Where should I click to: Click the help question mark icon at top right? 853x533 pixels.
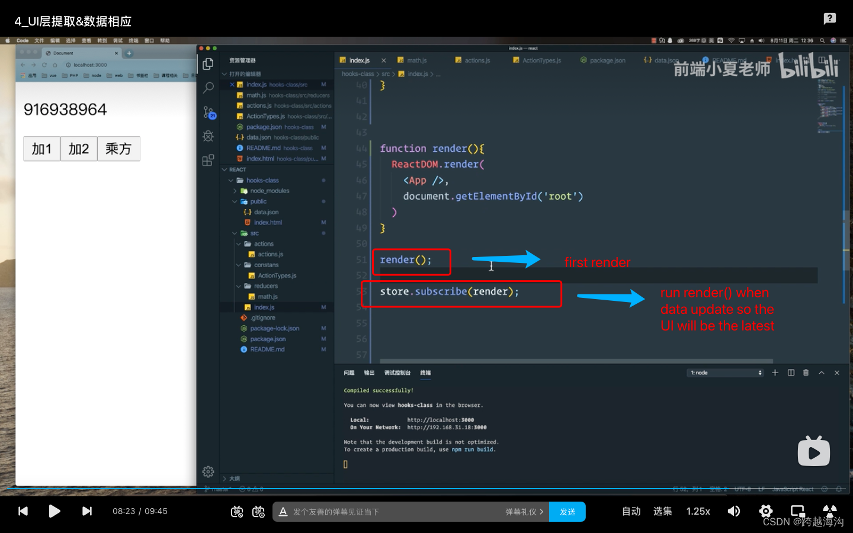coord(829,18)
